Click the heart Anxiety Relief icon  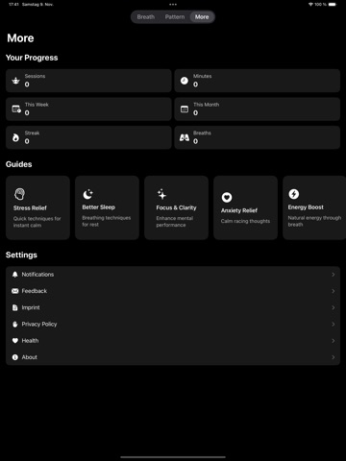(x=227, y=197)
